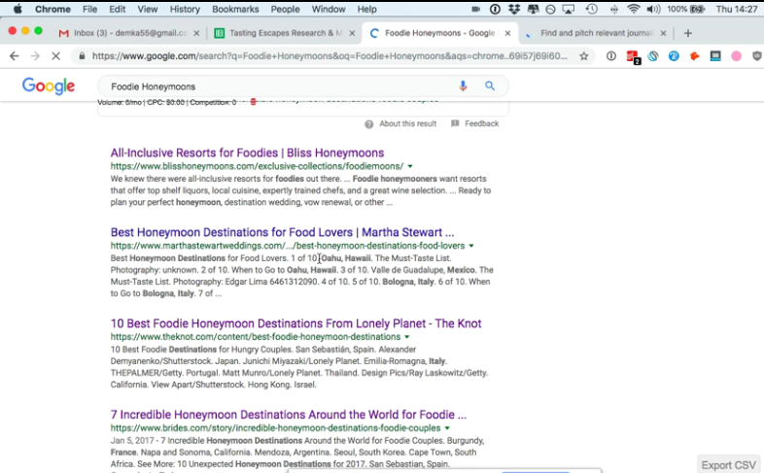Viewport: 764px width, 473px height.
Task: Expand theknot.com URL dropdown arrow
Action: pos(407,337)
